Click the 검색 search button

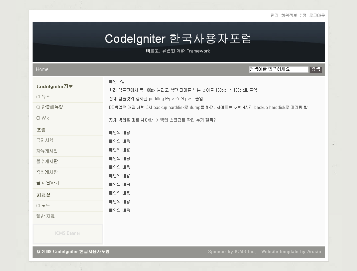(x=315, y=69)
